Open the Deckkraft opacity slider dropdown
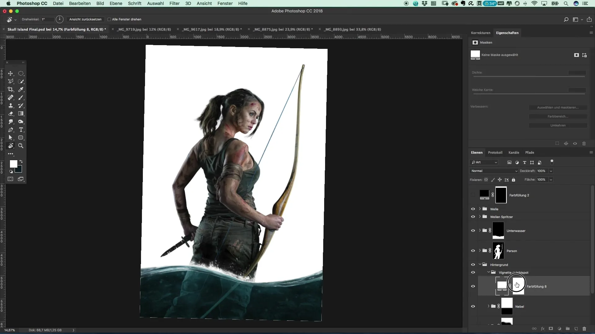Screen dimensions: 595x334 (551, 171)
